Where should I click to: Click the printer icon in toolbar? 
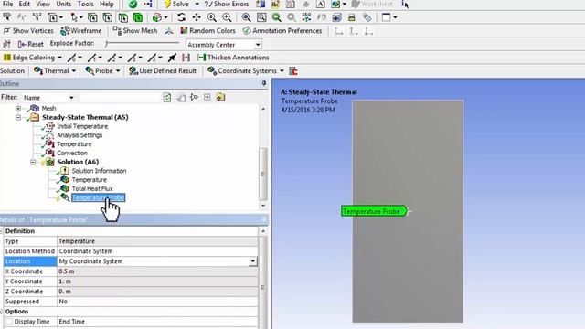[x=351, y=17]
